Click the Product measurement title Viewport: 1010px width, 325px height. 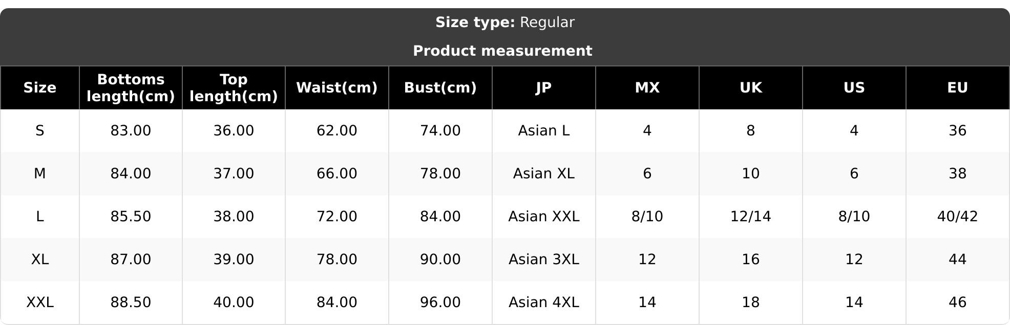(502, 51)
